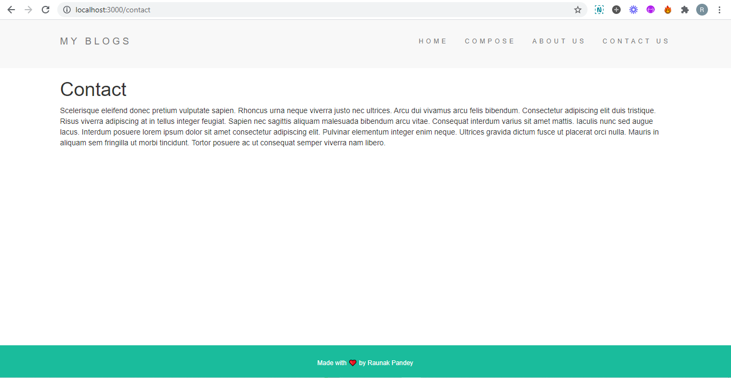Click the browser forward arrow
The width and height of the screenshot is (731, 378).
[x=28, y=10]
